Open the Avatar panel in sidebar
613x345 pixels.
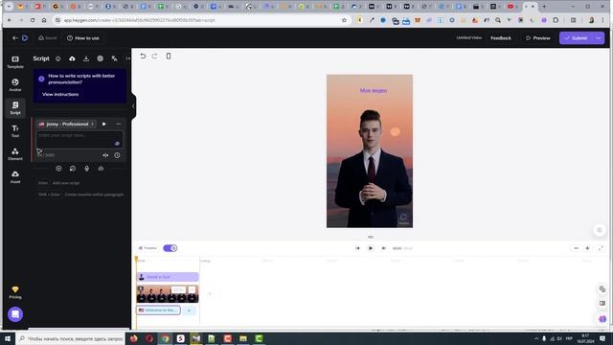[x=15, y=85]
